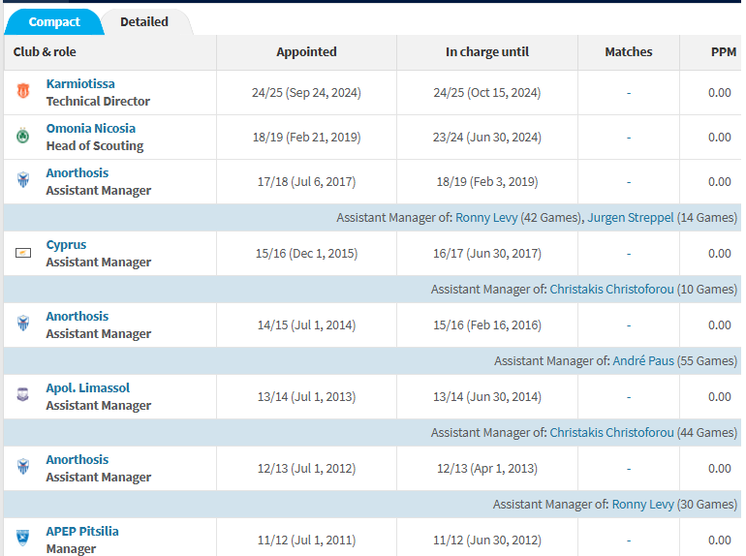Viewport: 746px width, 556px height.
Task: Open Anorthosis link appointed Jul 1, 2012
Action: pos(78,459)
